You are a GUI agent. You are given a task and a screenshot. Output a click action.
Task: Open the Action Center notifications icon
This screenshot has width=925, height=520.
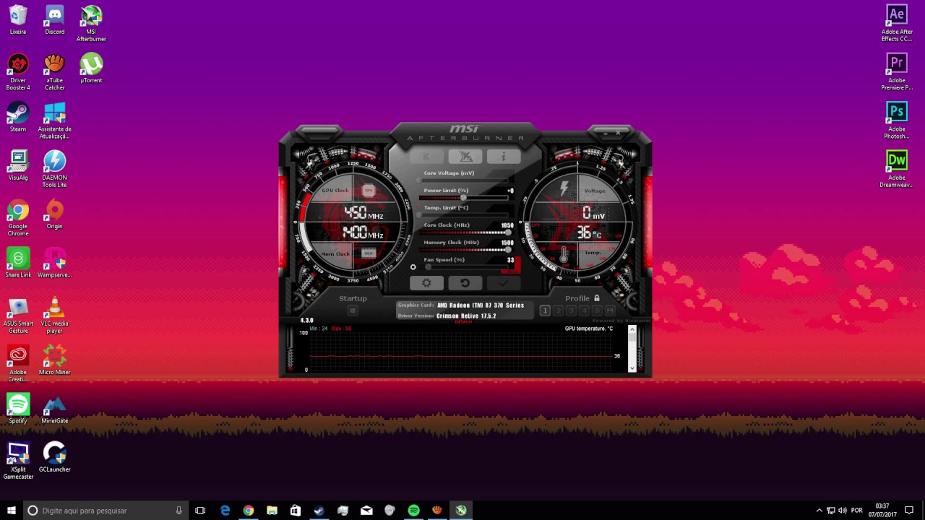[x=909, y=511]
